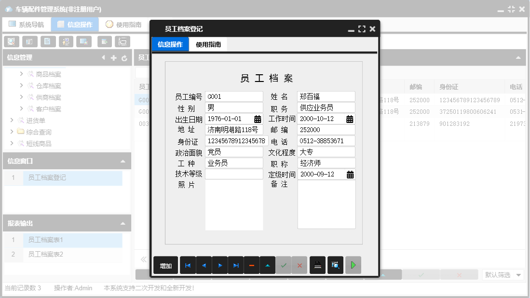Select the 信息操作 tab in the dialog
The image size is (530, 298).
click(170, 44)
